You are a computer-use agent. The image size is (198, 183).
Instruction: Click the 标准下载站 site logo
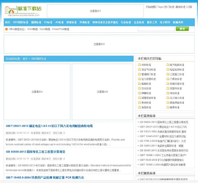(x=23, y=11)
